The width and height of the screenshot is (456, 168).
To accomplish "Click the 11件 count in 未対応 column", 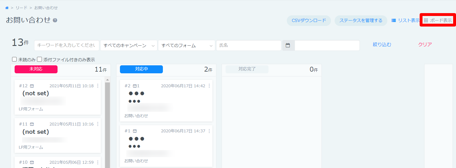I will pos(101,69).
